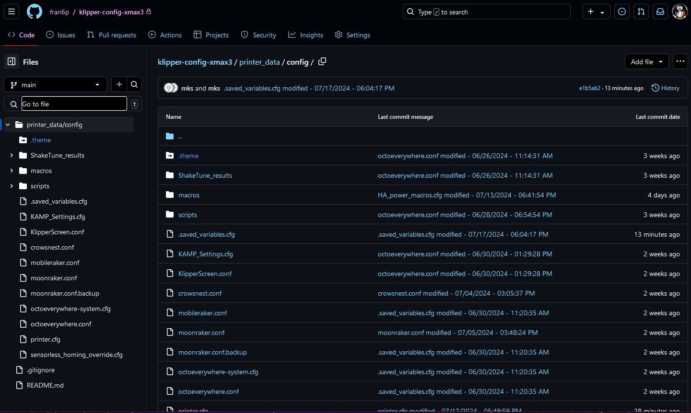Open the Security tab
This screenshot has height=413, width=691.
258,35
